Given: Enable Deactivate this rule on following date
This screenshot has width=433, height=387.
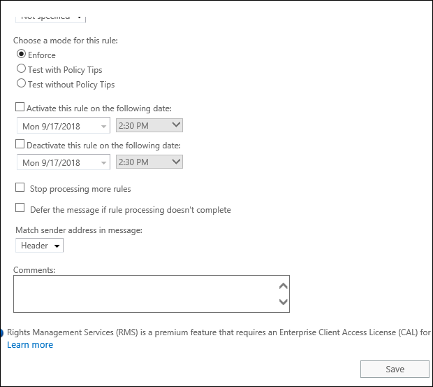Looking at the screenshot, I should [20, 144].
